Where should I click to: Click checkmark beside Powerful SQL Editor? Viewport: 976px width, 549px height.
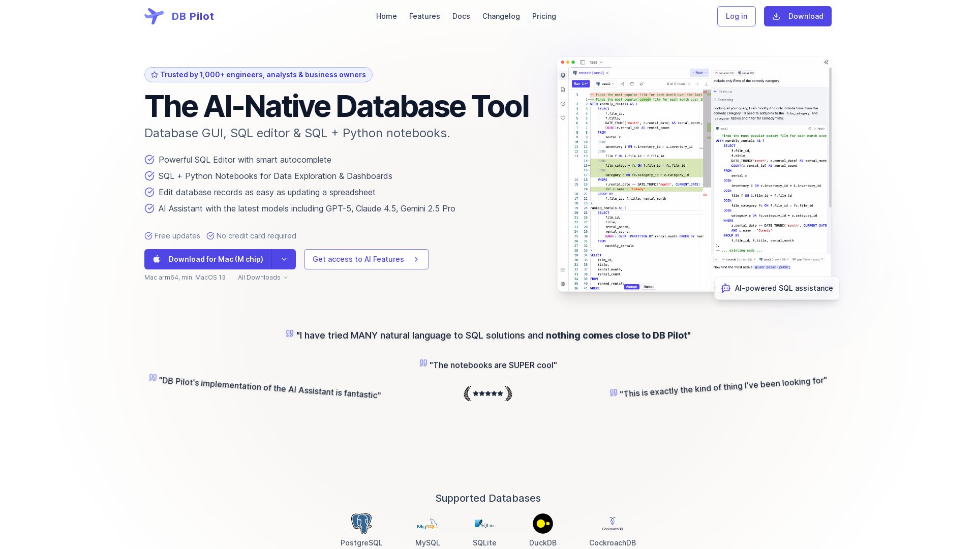point(149,160)
